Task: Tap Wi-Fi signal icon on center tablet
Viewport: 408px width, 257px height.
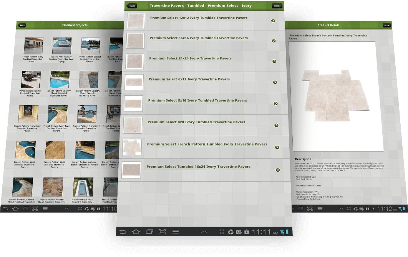Action: tap(282, 232)
